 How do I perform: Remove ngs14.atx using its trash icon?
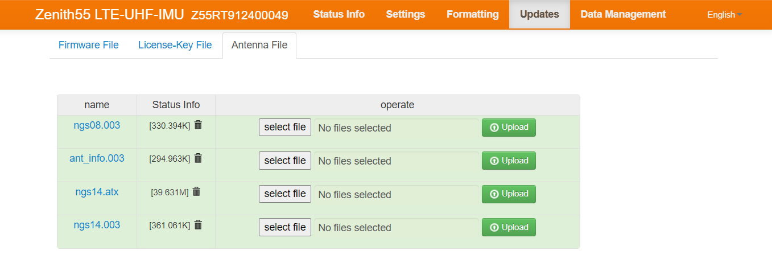click(196, 192)
